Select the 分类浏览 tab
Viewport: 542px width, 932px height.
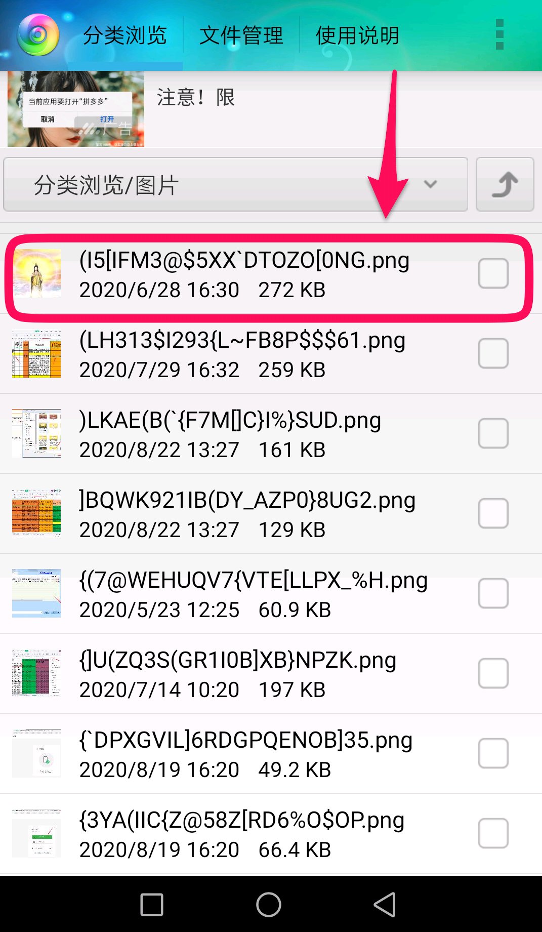(125, 35)
